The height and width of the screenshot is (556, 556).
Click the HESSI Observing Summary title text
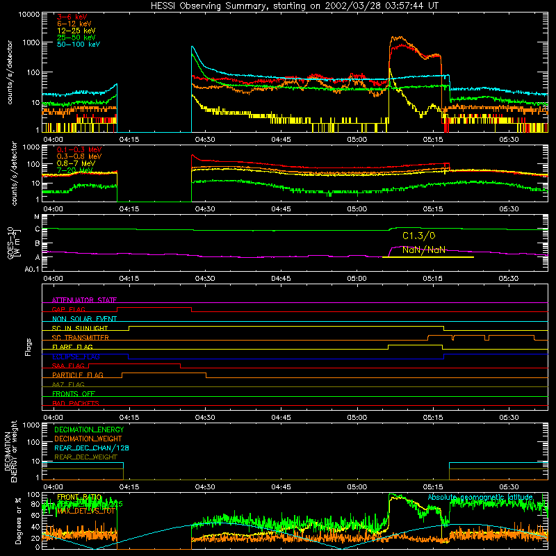[x=294, y=6]
